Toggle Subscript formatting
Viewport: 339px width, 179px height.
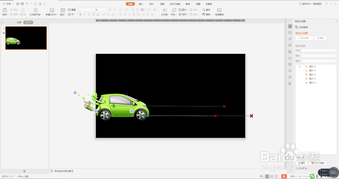point(108,15)
